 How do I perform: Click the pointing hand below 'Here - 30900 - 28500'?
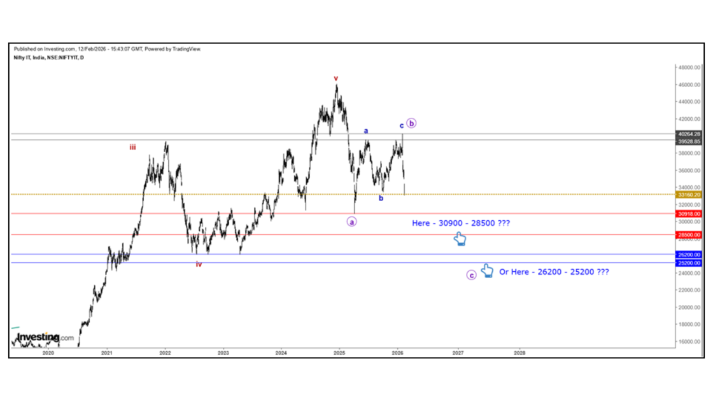460,239
